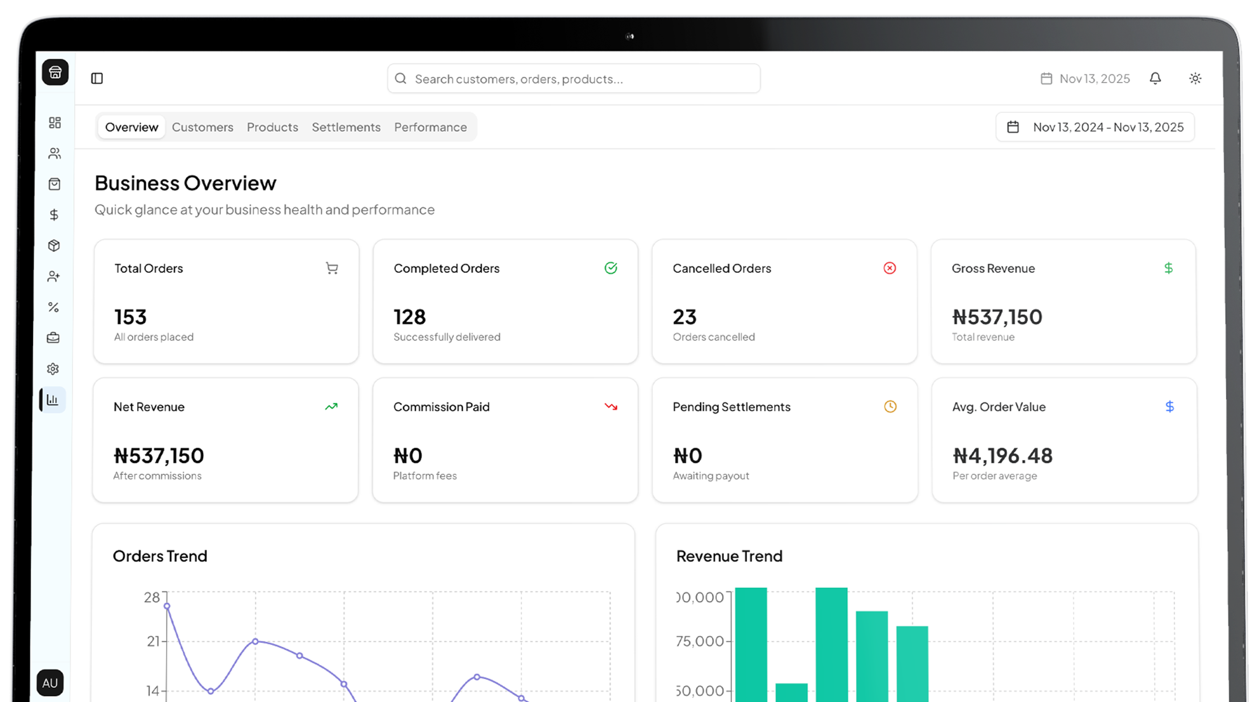Image resolution: width=1257 pixels, height=702 pixels.
Task: Click the green dollar icon on Gross Revenue
Action: (1169, 268)
